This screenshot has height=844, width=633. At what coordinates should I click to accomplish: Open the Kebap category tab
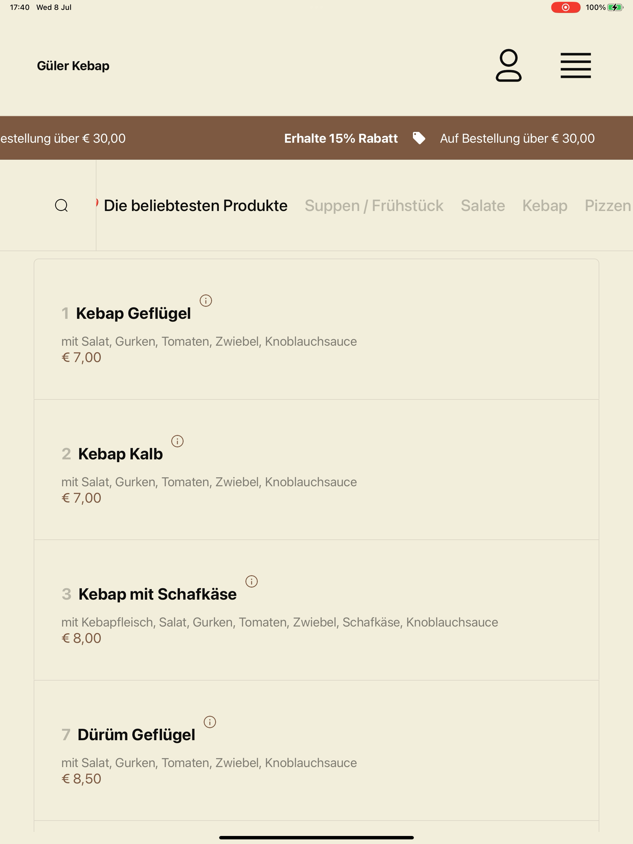click(545, 206)
